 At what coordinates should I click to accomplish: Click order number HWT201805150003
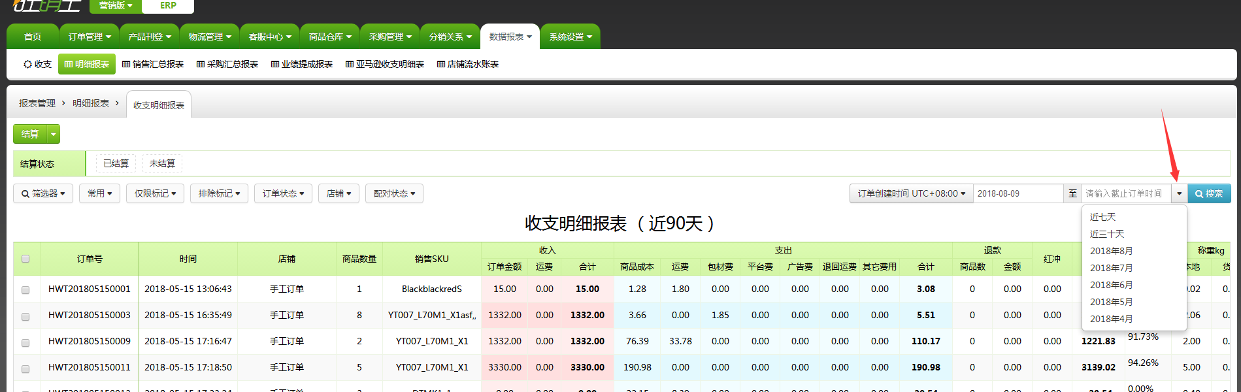[90, 315]
